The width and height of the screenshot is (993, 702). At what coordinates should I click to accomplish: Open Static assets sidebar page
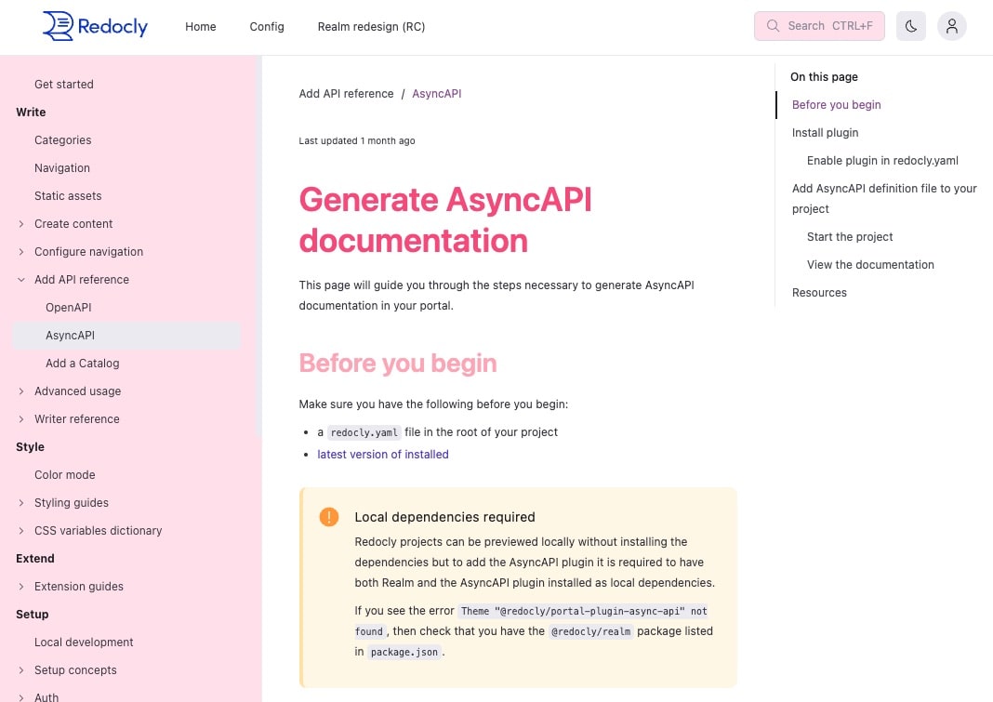[x=68, y=196]
